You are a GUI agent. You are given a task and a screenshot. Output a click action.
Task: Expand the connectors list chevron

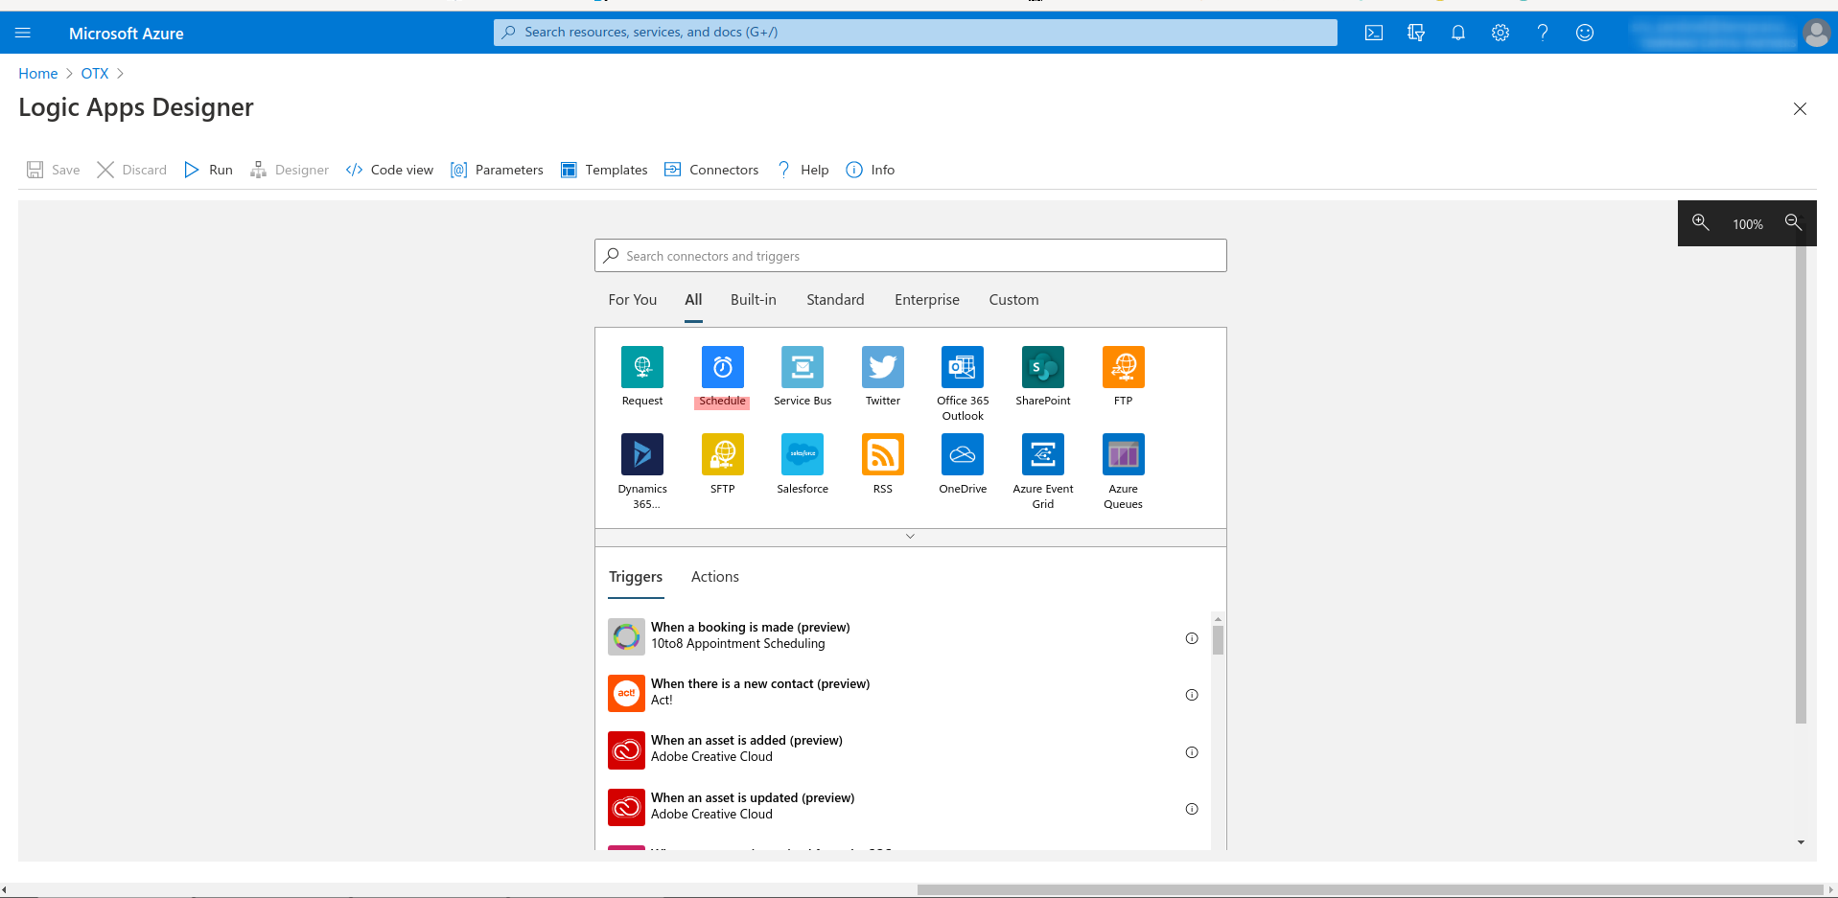pos(910,537)
